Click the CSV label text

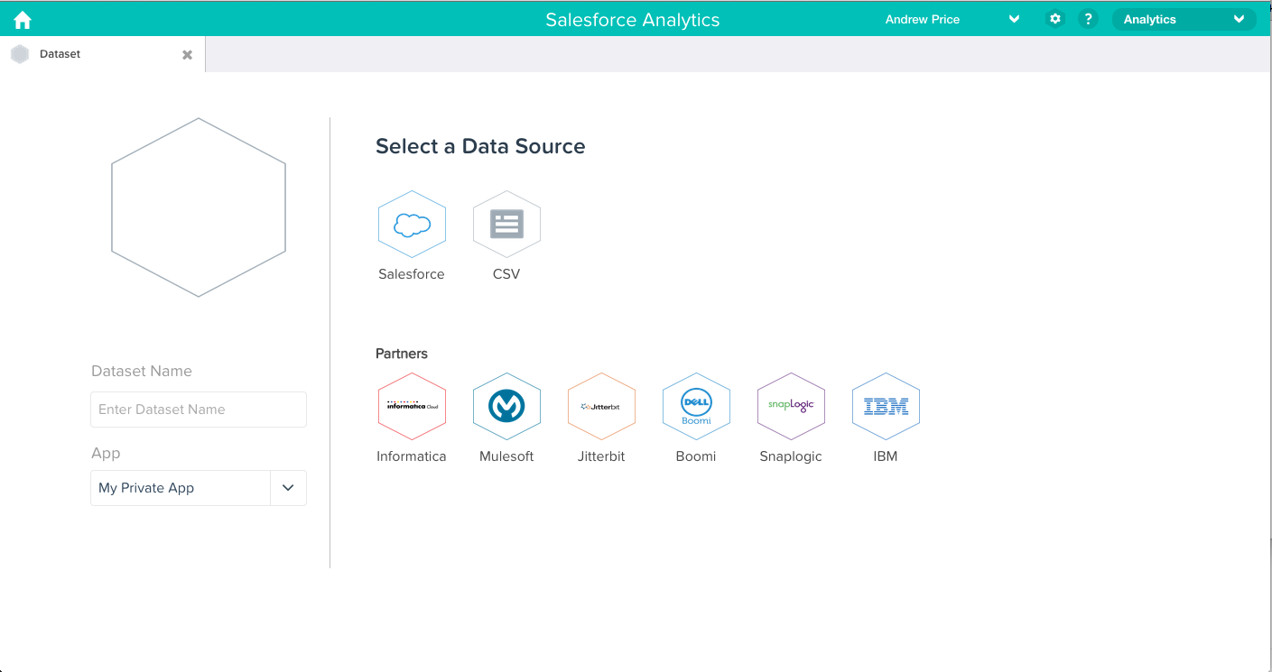click(506, 274)
